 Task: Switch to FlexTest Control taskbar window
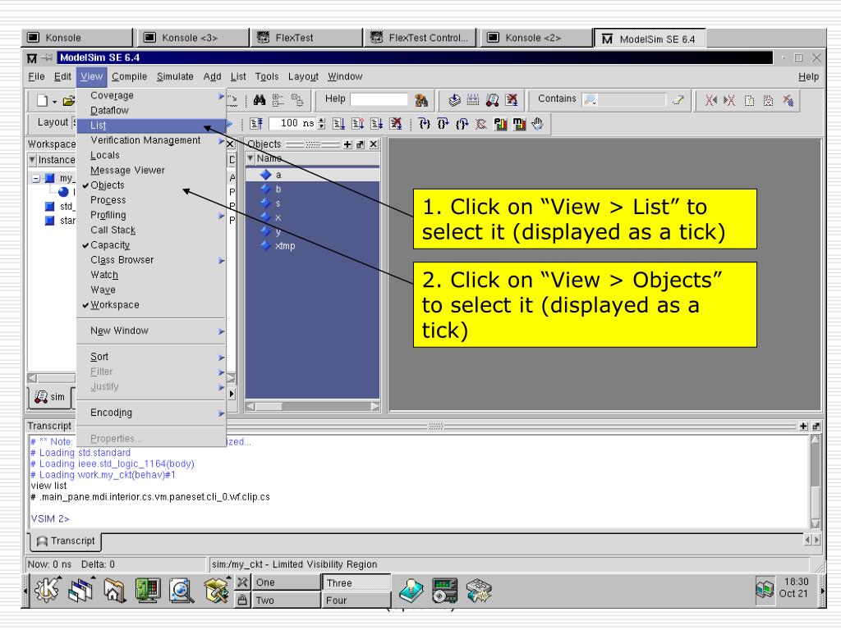point(420,38)
